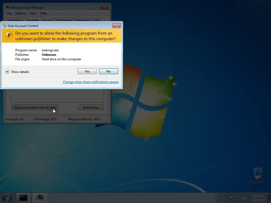Click 'Physical Memory: 36%' status text

point(84,119)
